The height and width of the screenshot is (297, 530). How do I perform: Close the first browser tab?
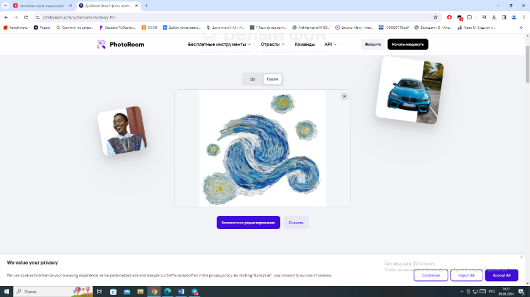click(x=70, y=5)
